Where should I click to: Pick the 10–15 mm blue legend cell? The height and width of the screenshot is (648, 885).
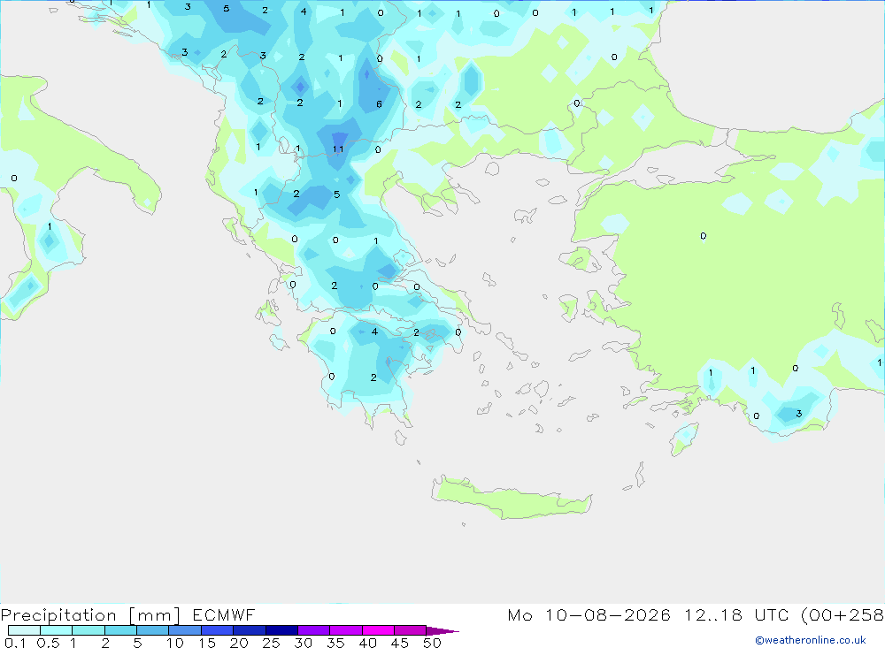point(185,630)
